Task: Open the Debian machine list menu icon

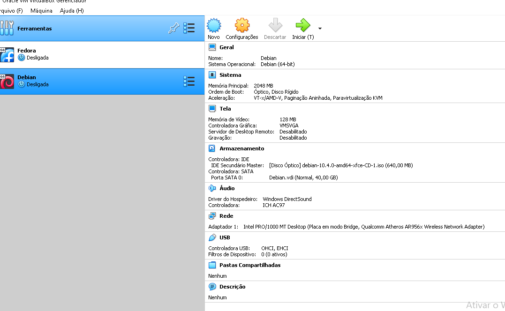Action: tap(189, 81)
